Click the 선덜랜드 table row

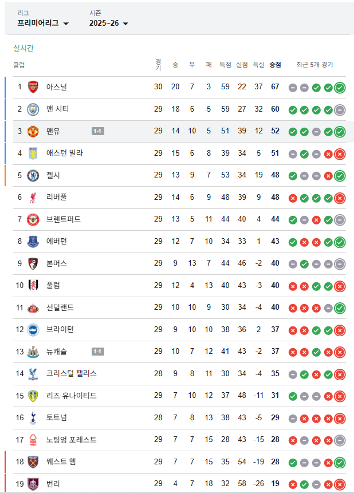[x=172, y=307]
